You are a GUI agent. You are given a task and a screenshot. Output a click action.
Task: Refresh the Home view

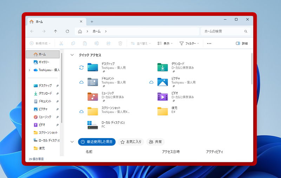coord(67,31)
